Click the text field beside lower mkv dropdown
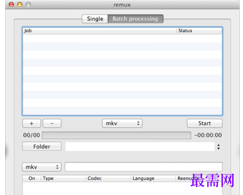 click(x=144, y=167)
